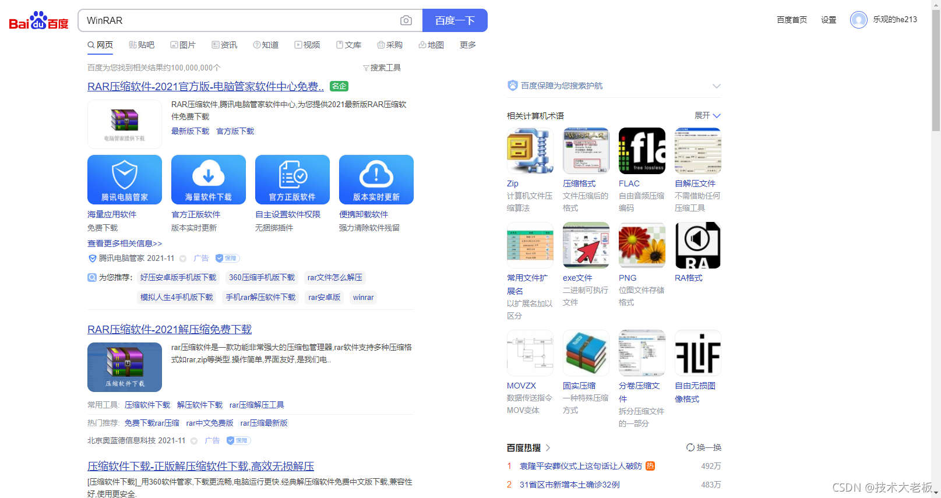
Task: Open hot search 31省区市新增本土确诊32例
Action: 570,485
